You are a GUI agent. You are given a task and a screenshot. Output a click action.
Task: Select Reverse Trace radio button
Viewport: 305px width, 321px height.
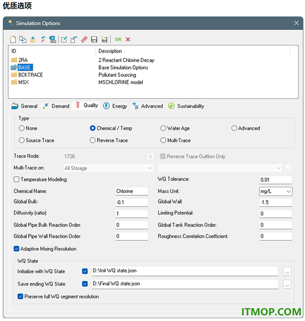pyautogui.click(x=93, y=140)
